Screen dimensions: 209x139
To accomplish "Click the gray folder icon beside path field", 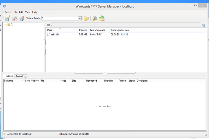I will click(48, 25).
